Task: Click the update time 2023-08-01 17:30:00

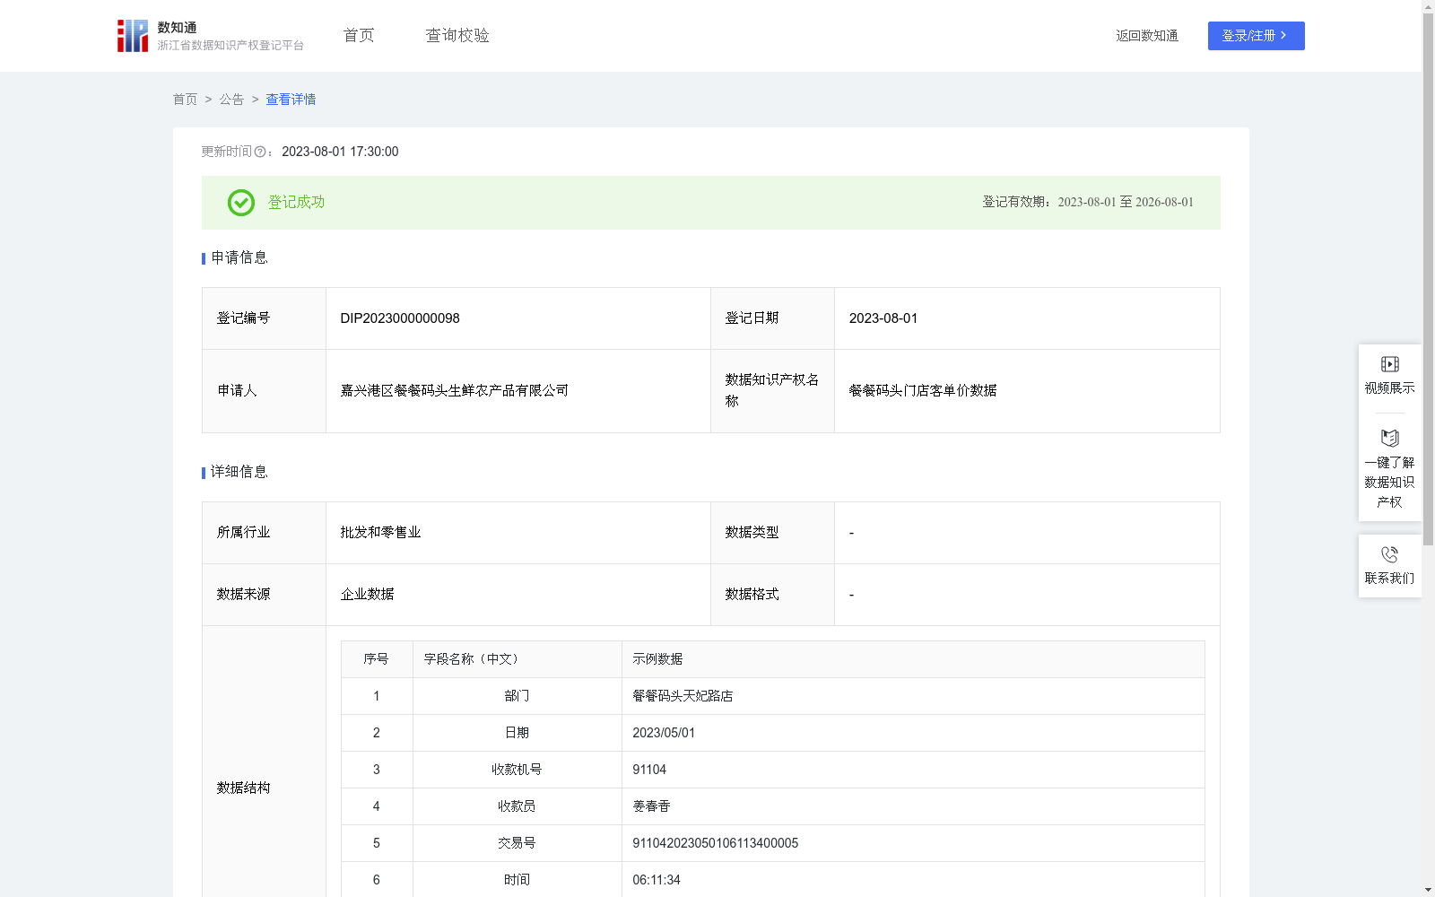Action: pyautogui.click(x=340, y=152)
